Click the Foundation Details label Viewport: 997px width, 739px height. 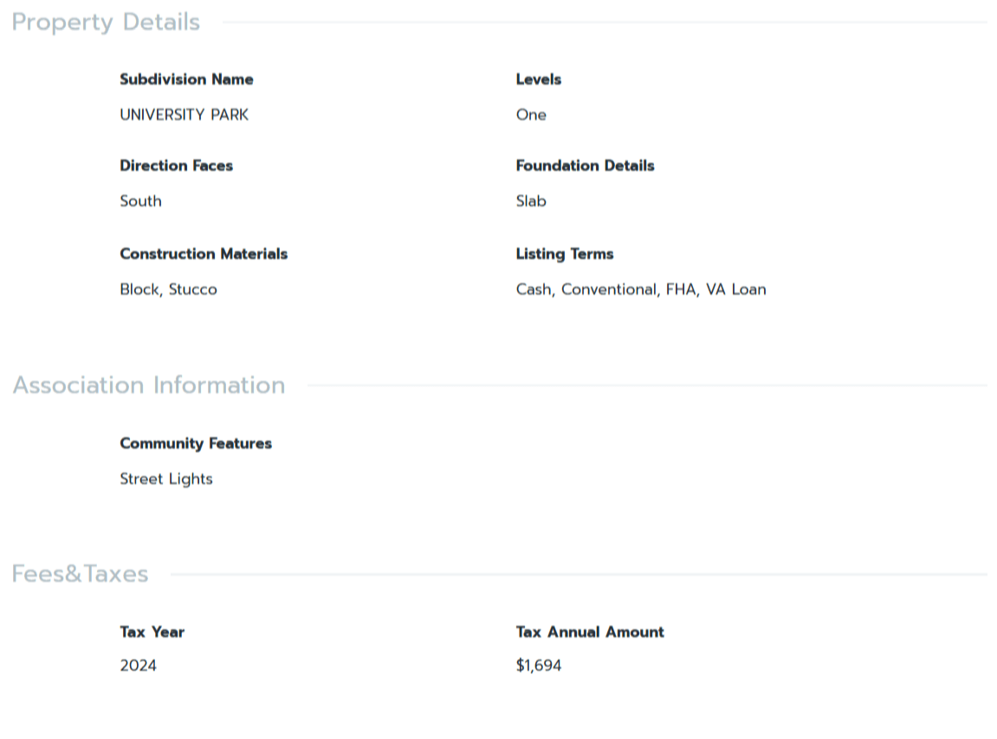(585, 166)
